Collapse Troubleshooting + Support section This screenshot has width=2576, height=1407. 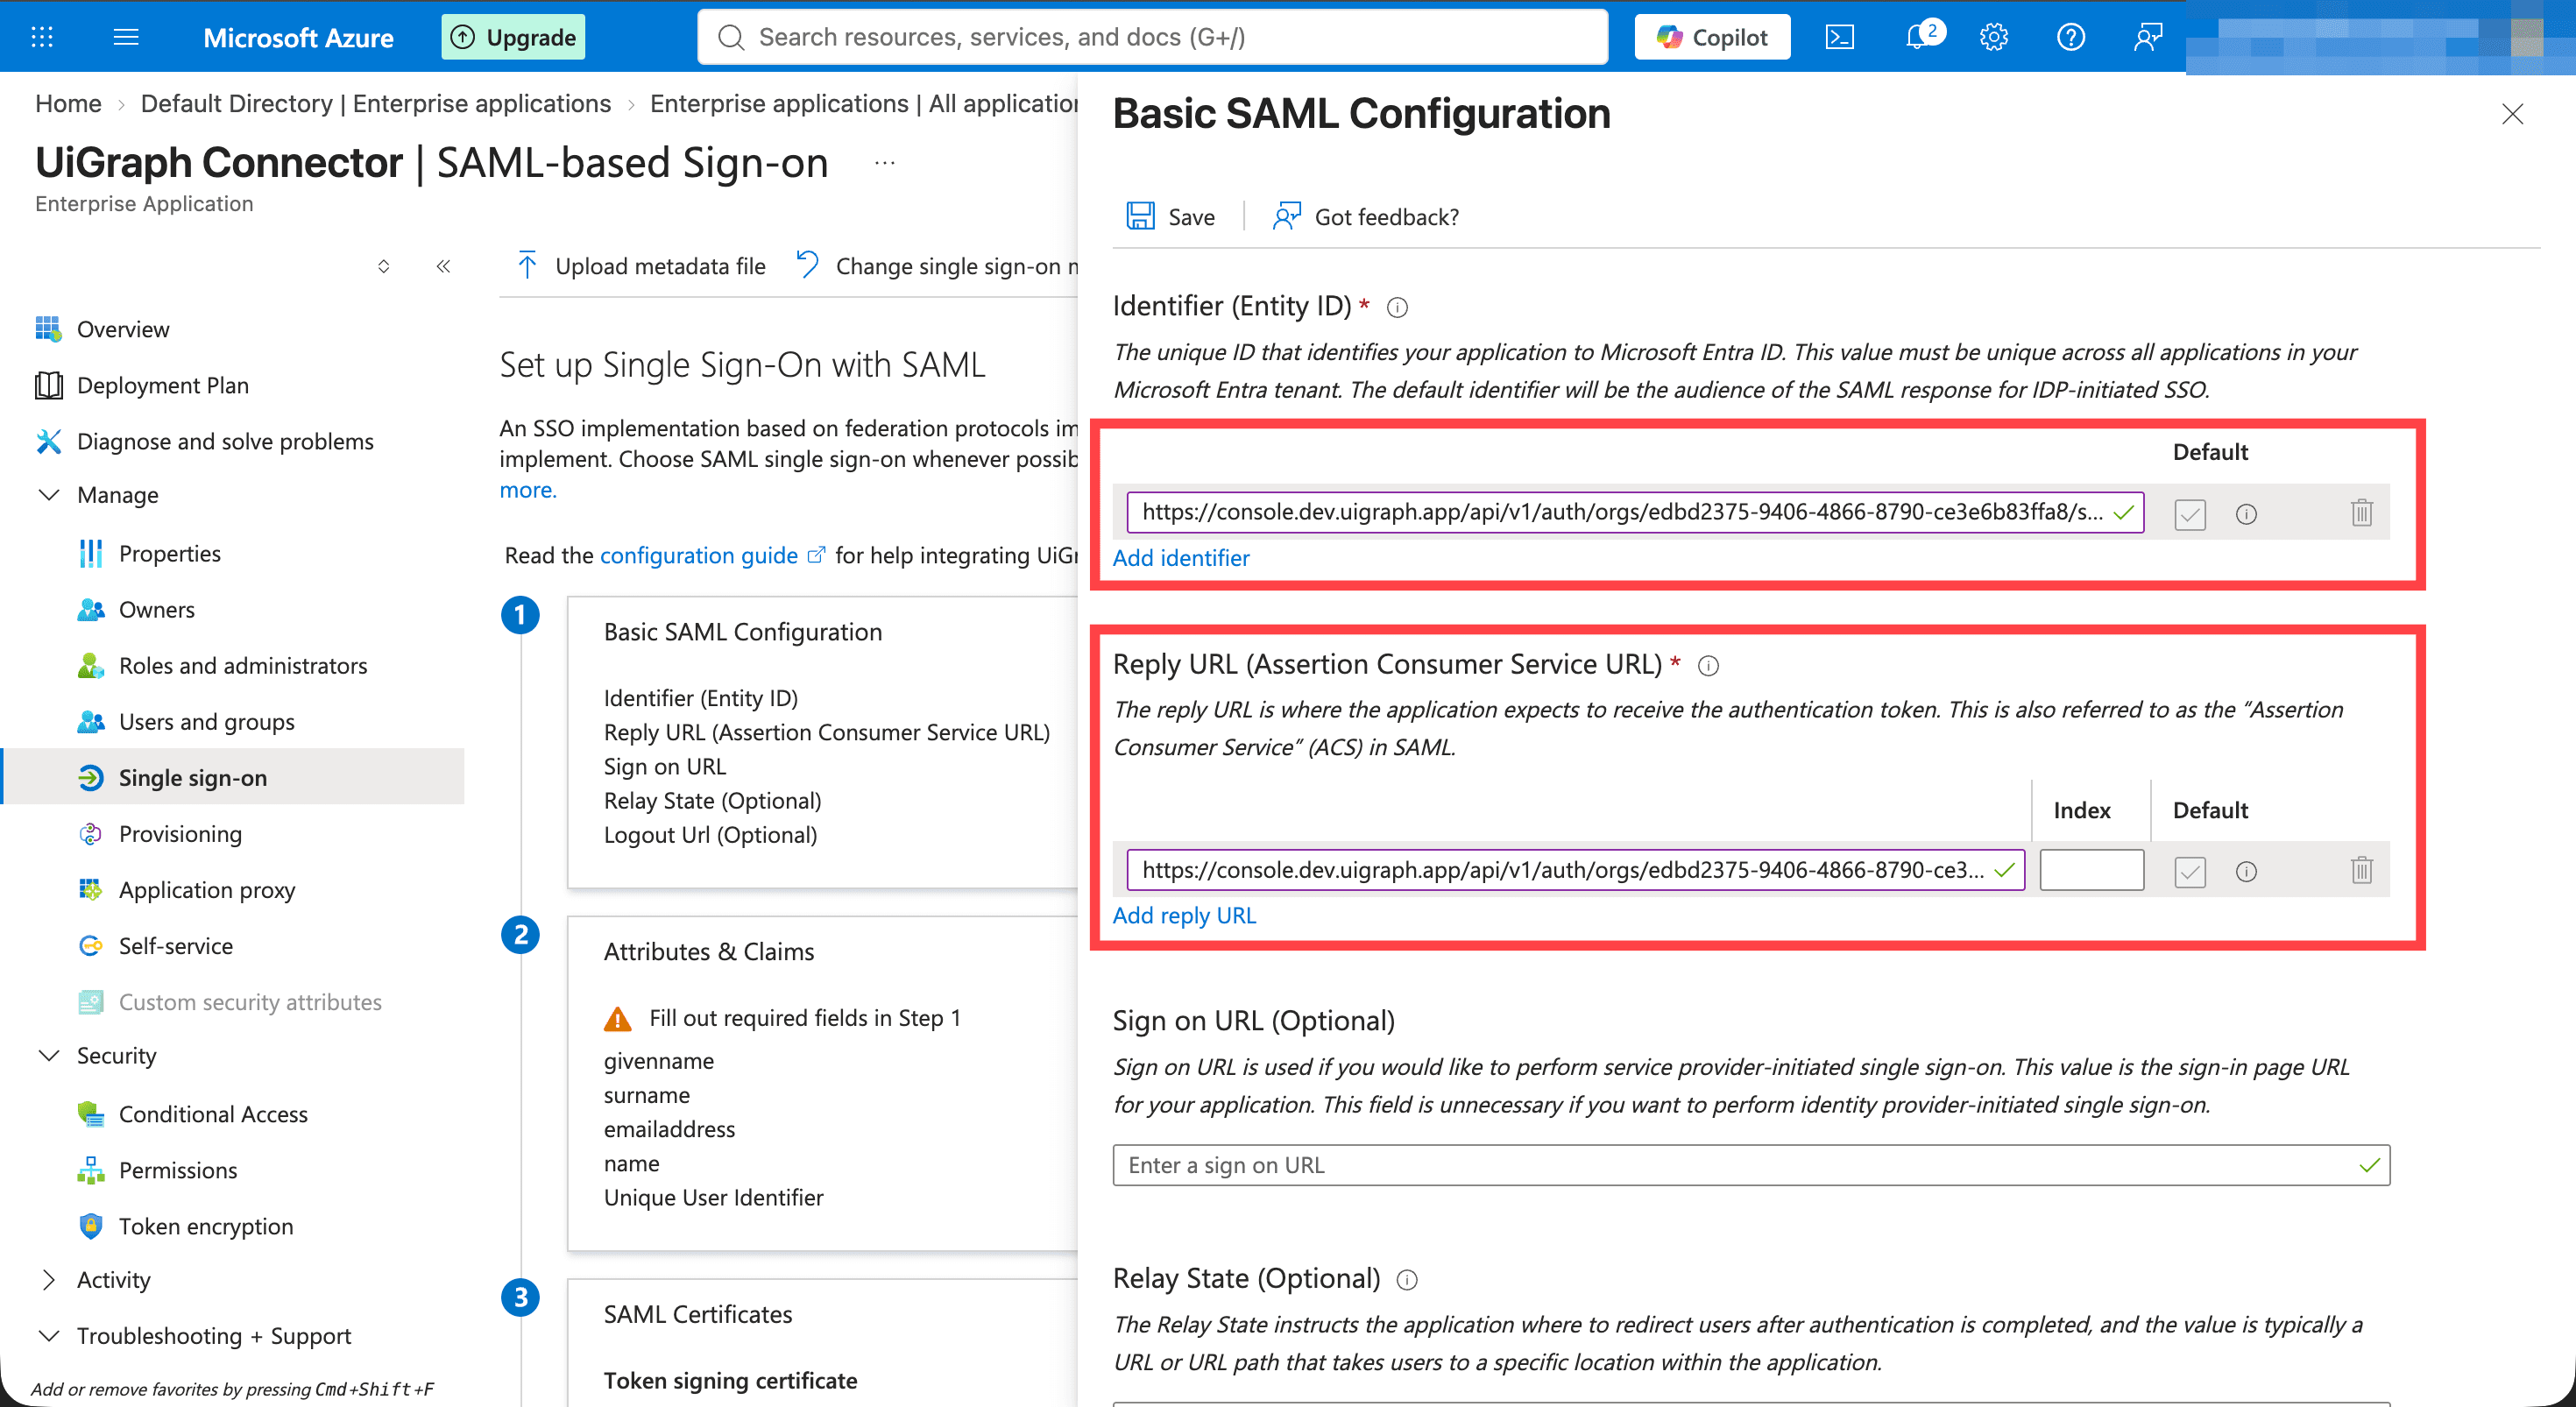48,1336
